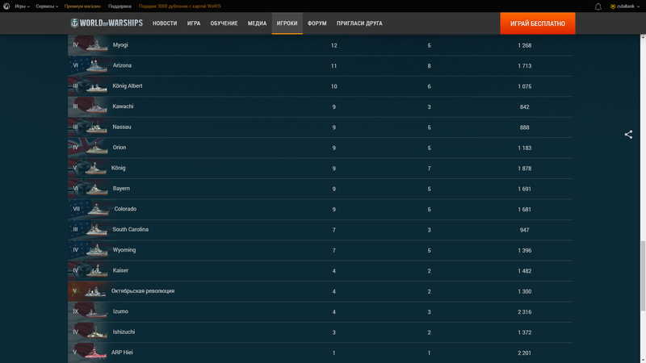This screenshot has height=363, width=646.
Task: Click the Bayern ship icon
Action: (x=97, y=189)
